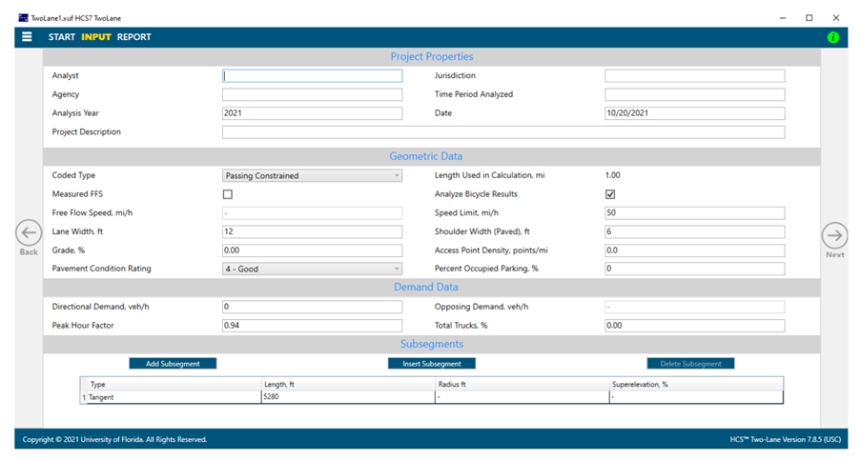Image resolution: width=861 pixels, height=460 pixels.
Task: Select the Tangent type cell in row 1
Action: [x=174, y=397]
